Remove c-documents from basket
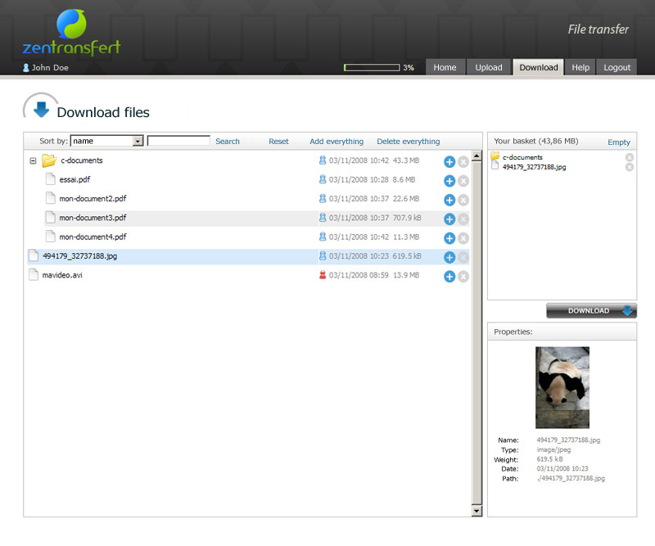This screenshot has width=655, height=546. point(630,157)
